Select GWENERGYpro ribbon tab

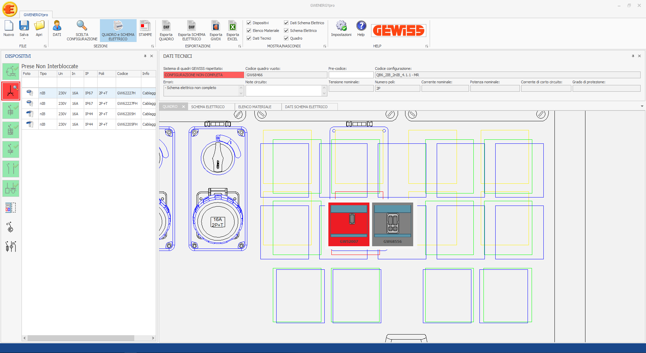coord(36,15)
